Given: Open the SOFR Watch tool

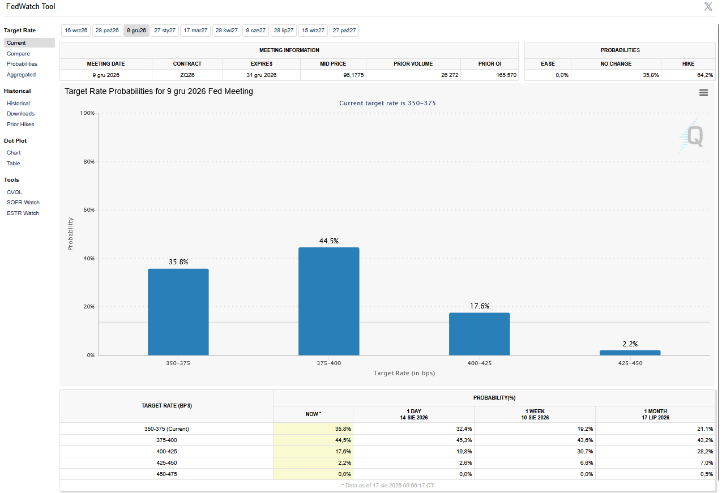Looking at the screenshot, I should (23, 203).
